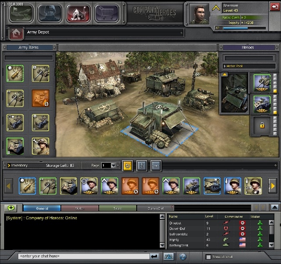The image size is (281, 264).
Task: Close the DarwinDef chat tab
Action: pyautogui.click(x=172, y=207)
